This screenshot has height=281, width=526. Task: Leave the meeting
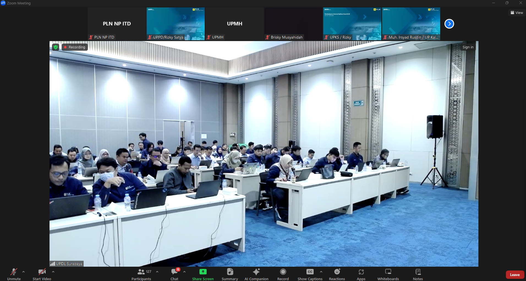[515, 275]
